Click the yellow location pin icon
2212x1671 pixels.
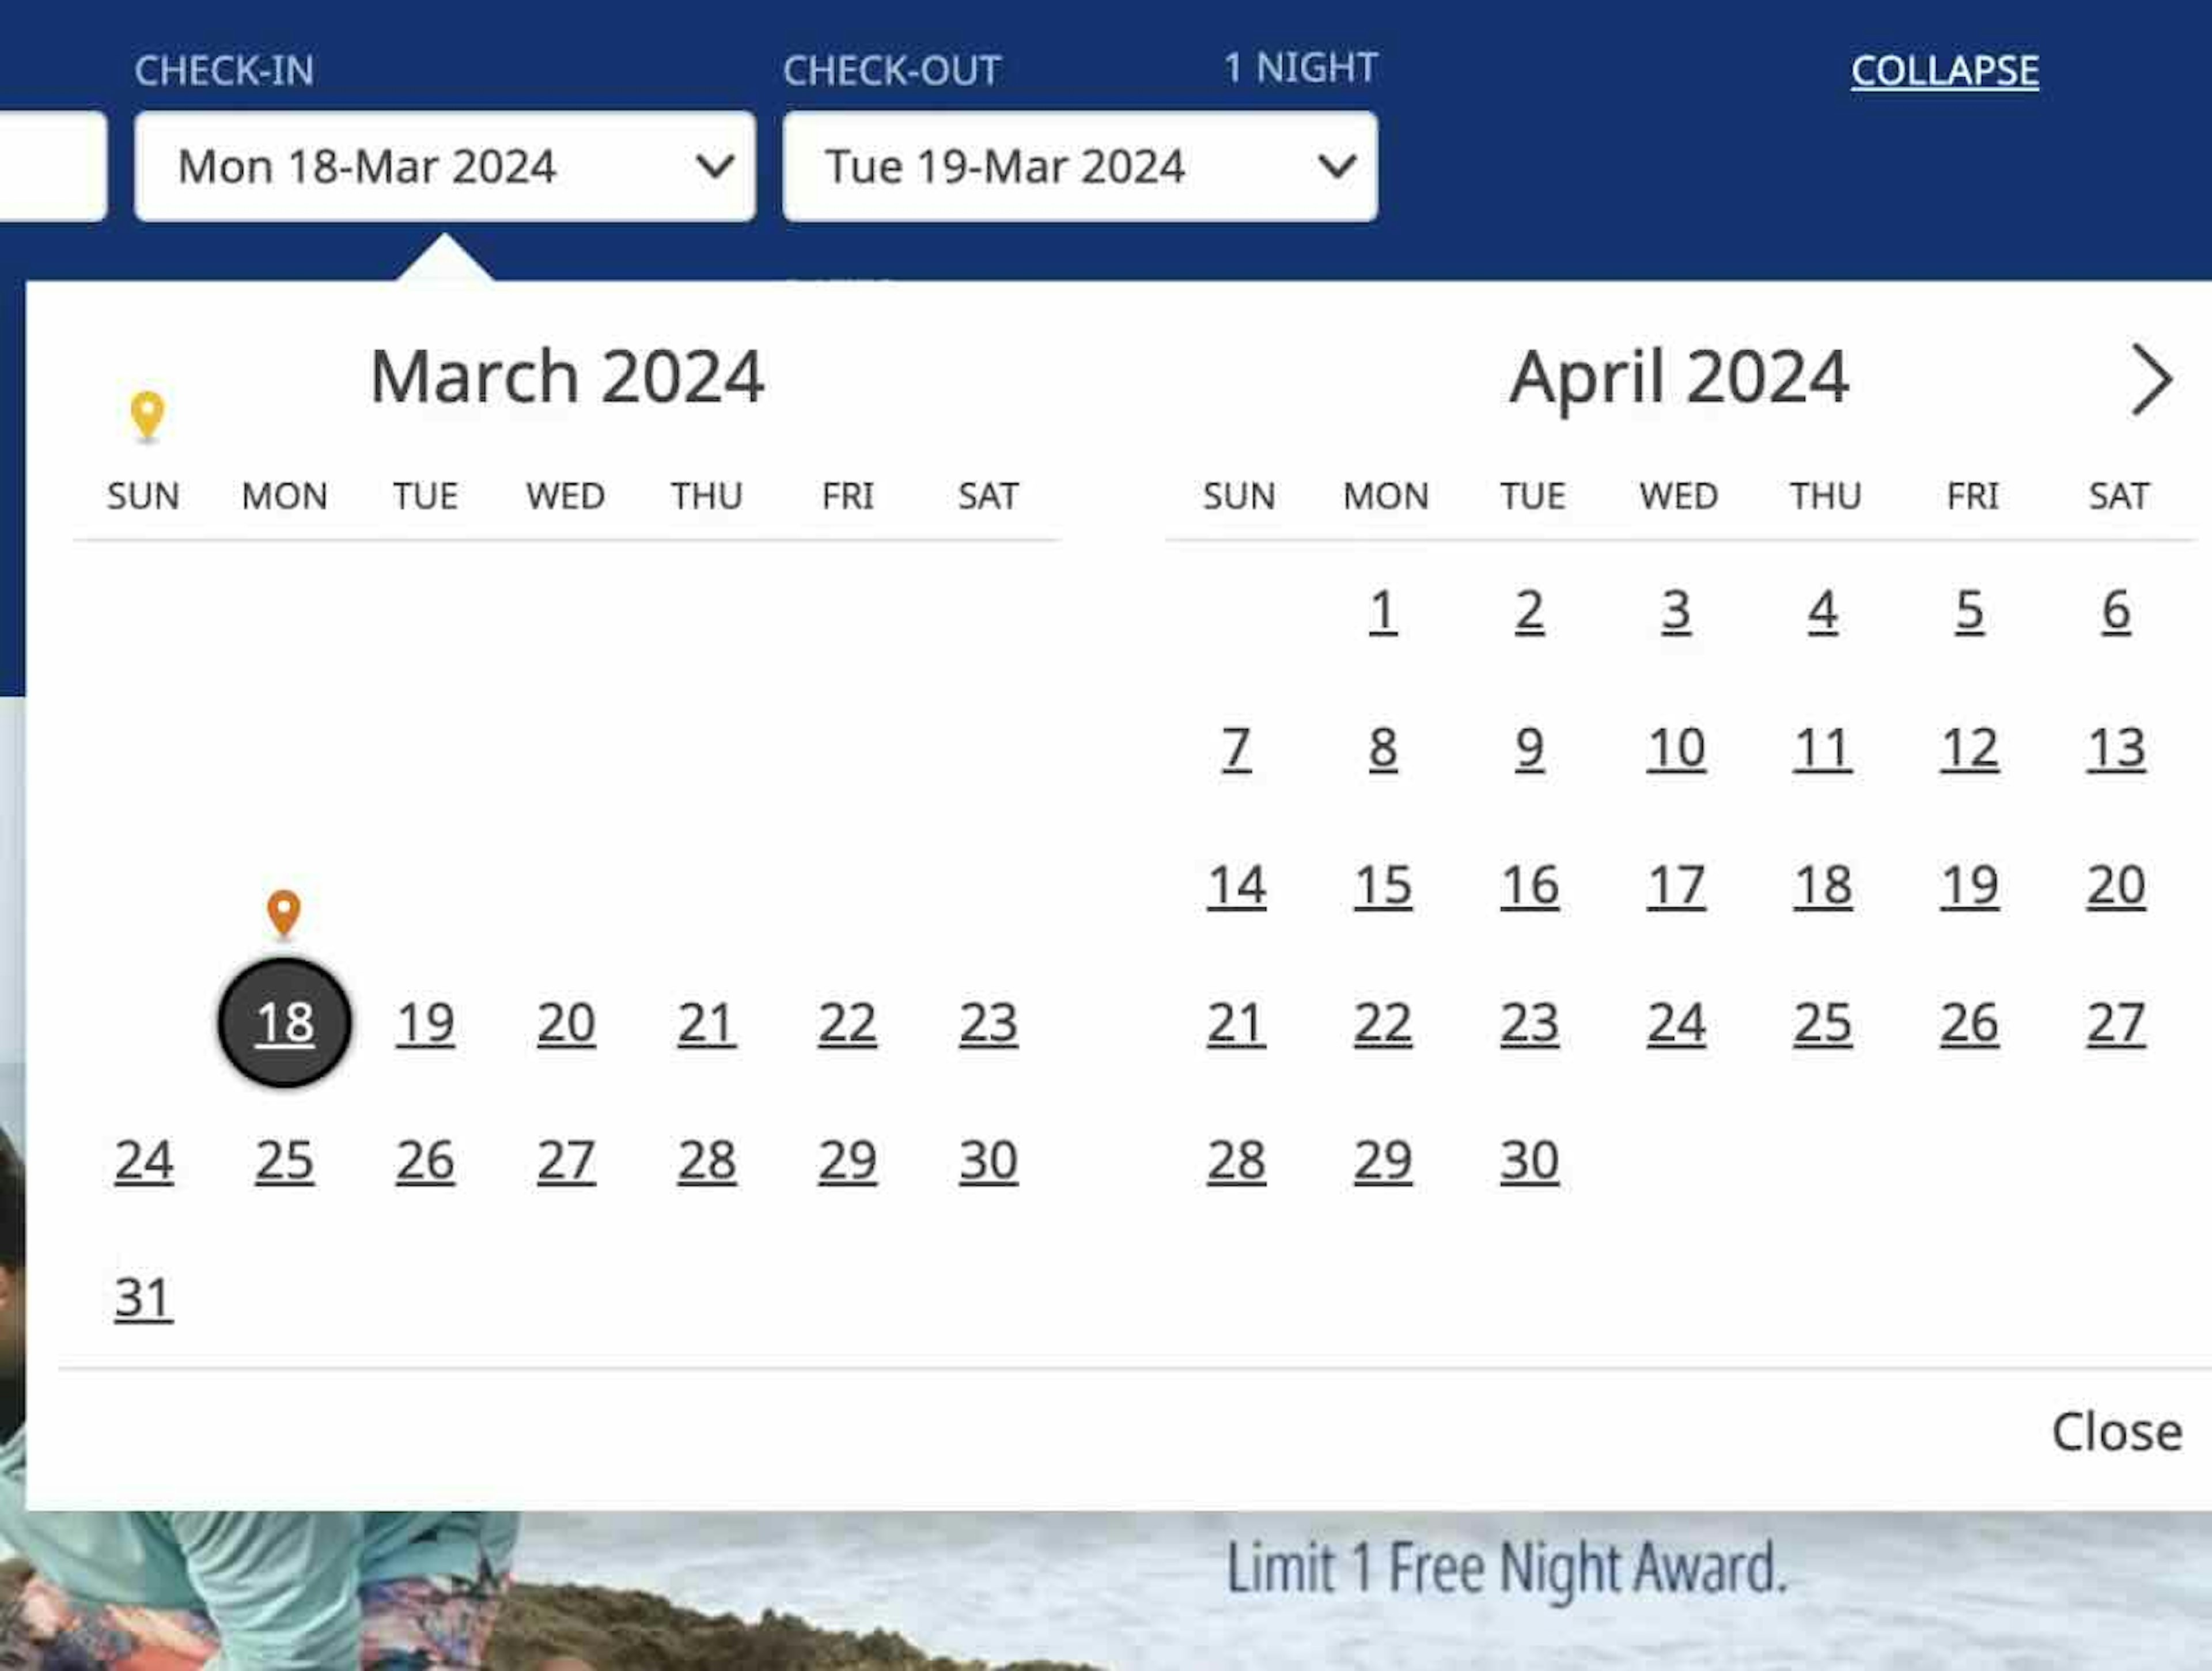(x=147, y=413)
